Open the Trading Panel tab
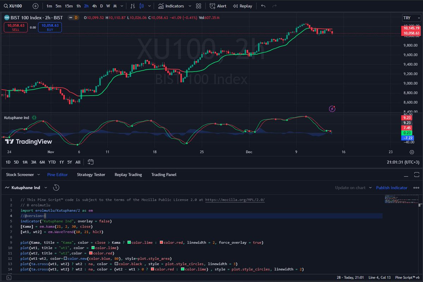This screenshot has width=423, height=282. 164,175
